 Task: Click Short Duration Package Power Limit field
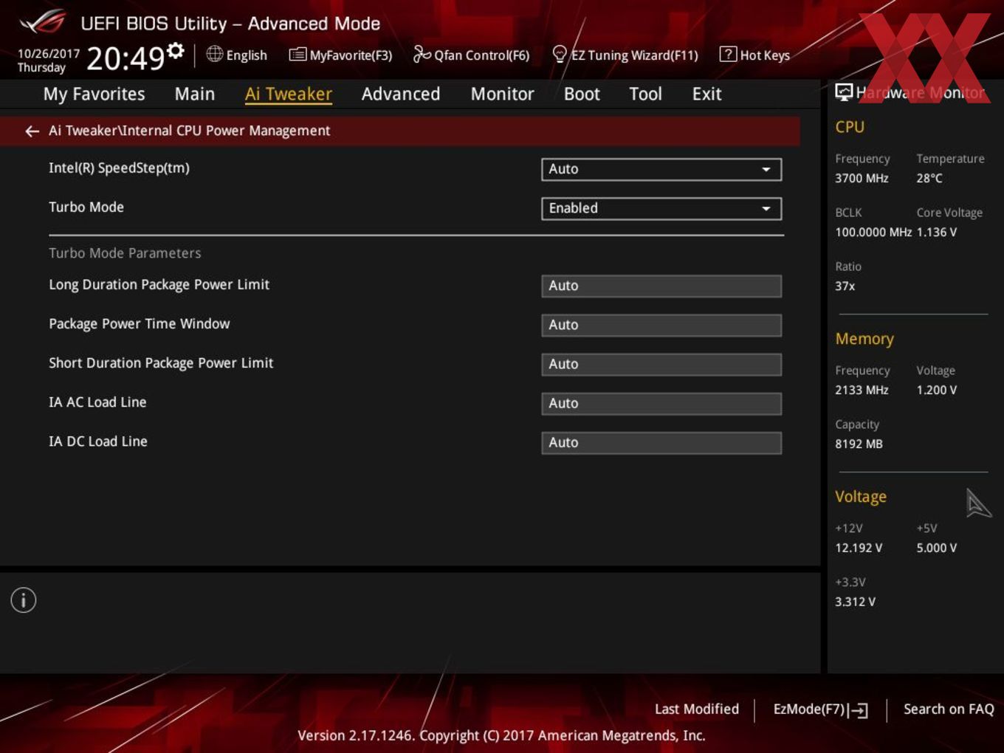(661, 364)
